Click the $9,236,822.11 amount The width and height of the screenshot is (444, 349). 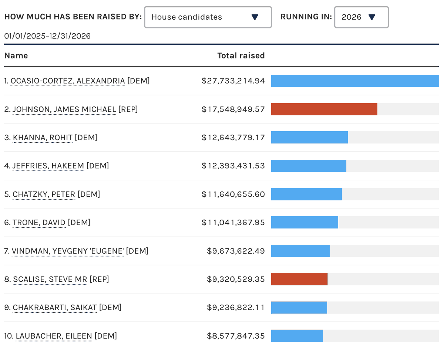click(x=236, y=308)
